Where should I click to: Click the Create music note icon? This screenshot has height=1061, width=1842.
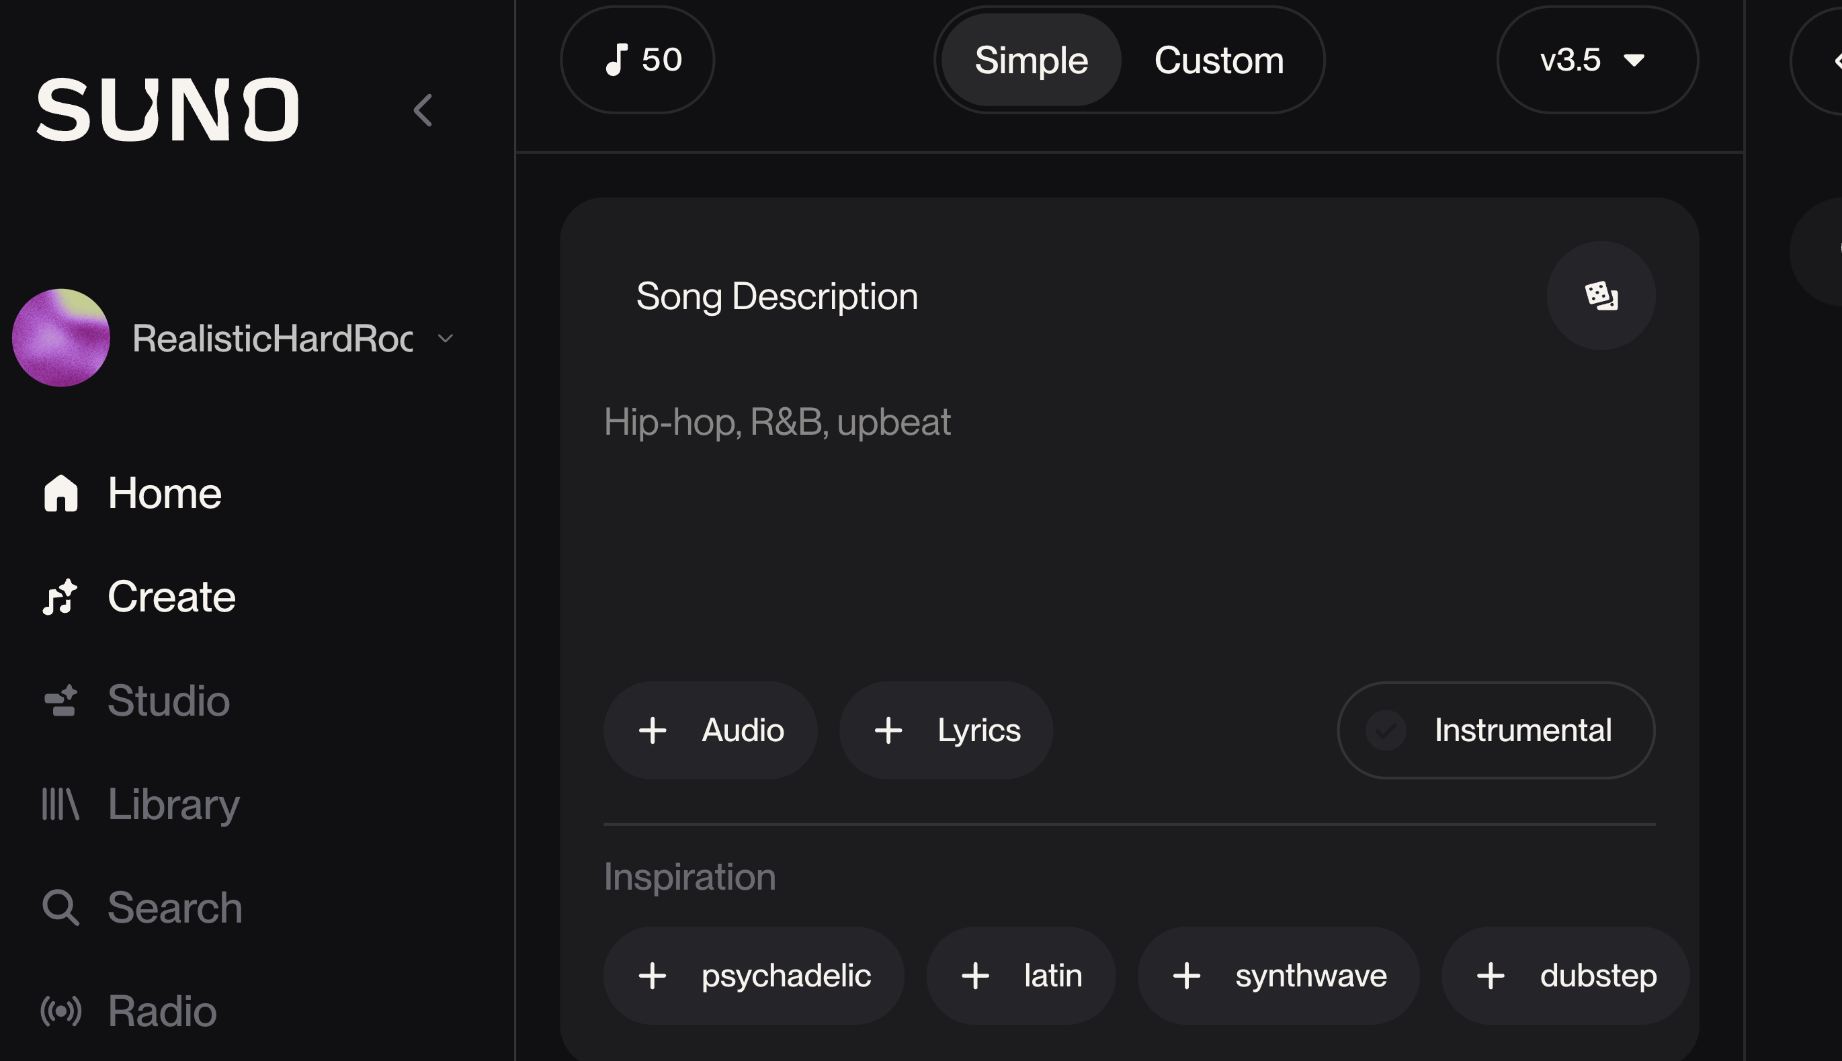[x=60, y=597]
